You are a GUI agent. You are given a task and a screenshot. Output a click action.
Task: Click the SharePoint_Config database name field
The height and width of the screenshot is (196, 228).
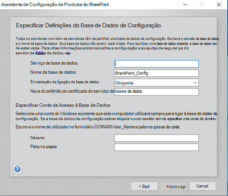pos(156,73)
